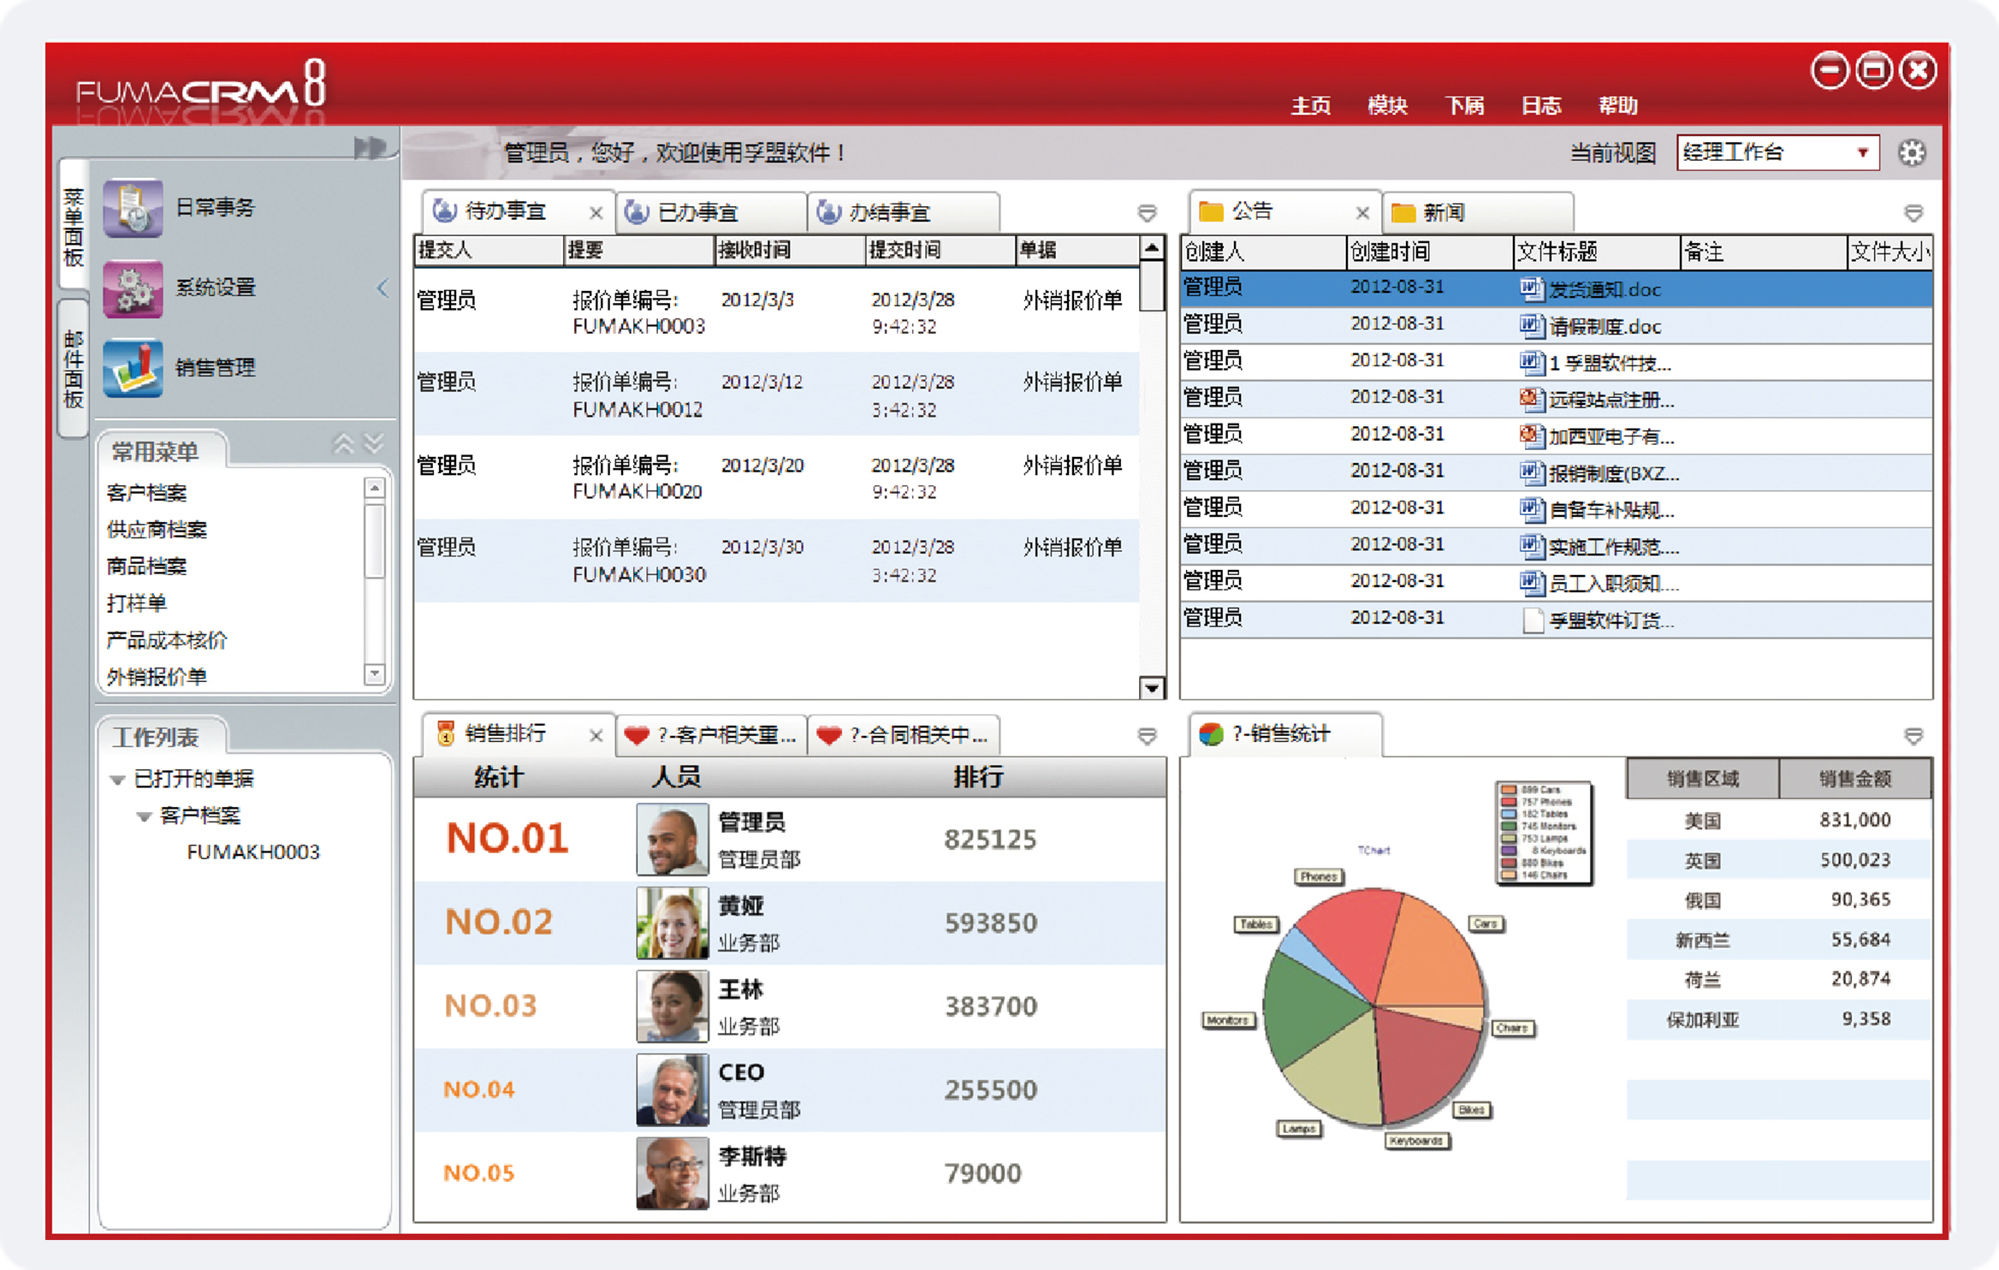Open FUMAKH0003 in the work list
The height and width of the screenshot is (1270, 1999).
pyautogui.click(x=253, y=852)
